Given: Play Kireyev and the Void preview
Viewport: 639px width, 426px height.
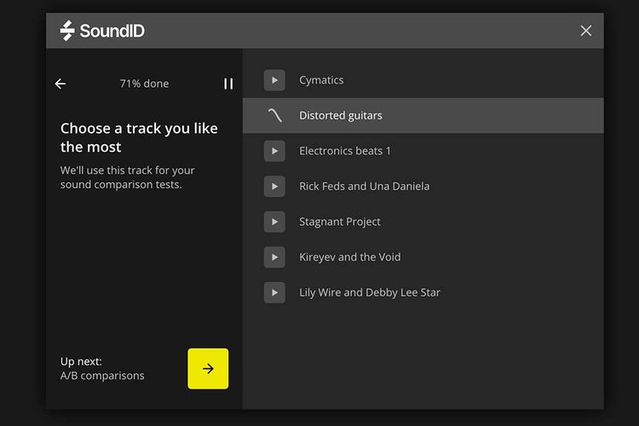Looking at the screenshot, I should [x=274, y=257].
